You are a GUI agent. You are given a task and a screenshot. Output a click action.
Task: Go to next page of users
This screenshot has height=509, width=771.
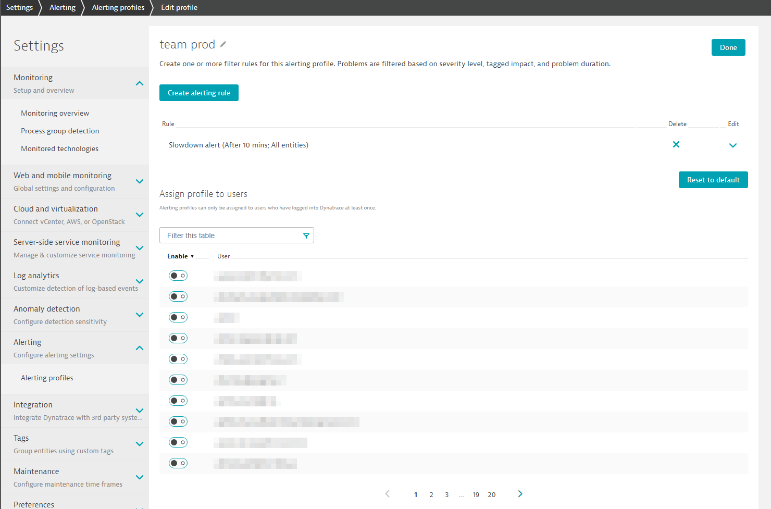(520, 494)
